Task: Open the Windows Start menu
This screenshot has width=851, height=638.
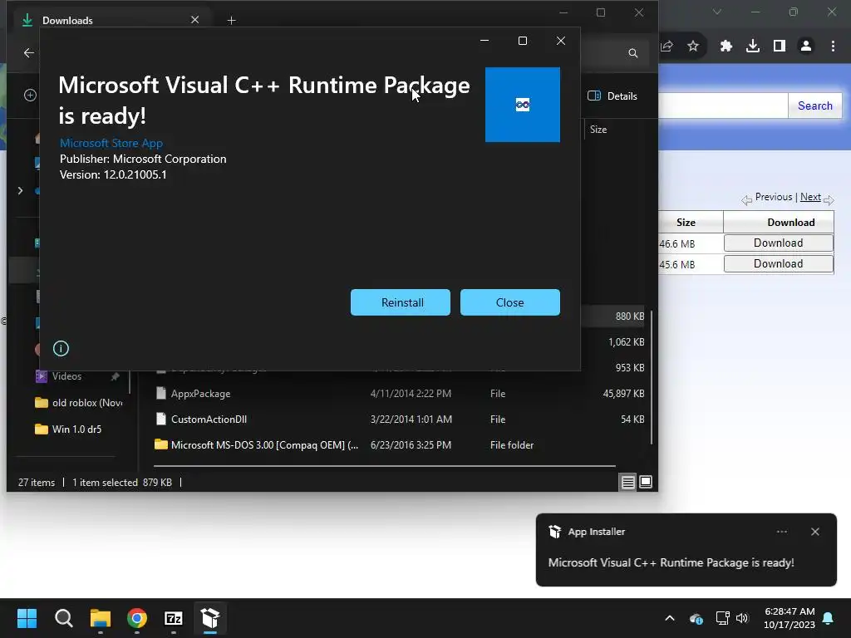Action: tap(27, 618)
